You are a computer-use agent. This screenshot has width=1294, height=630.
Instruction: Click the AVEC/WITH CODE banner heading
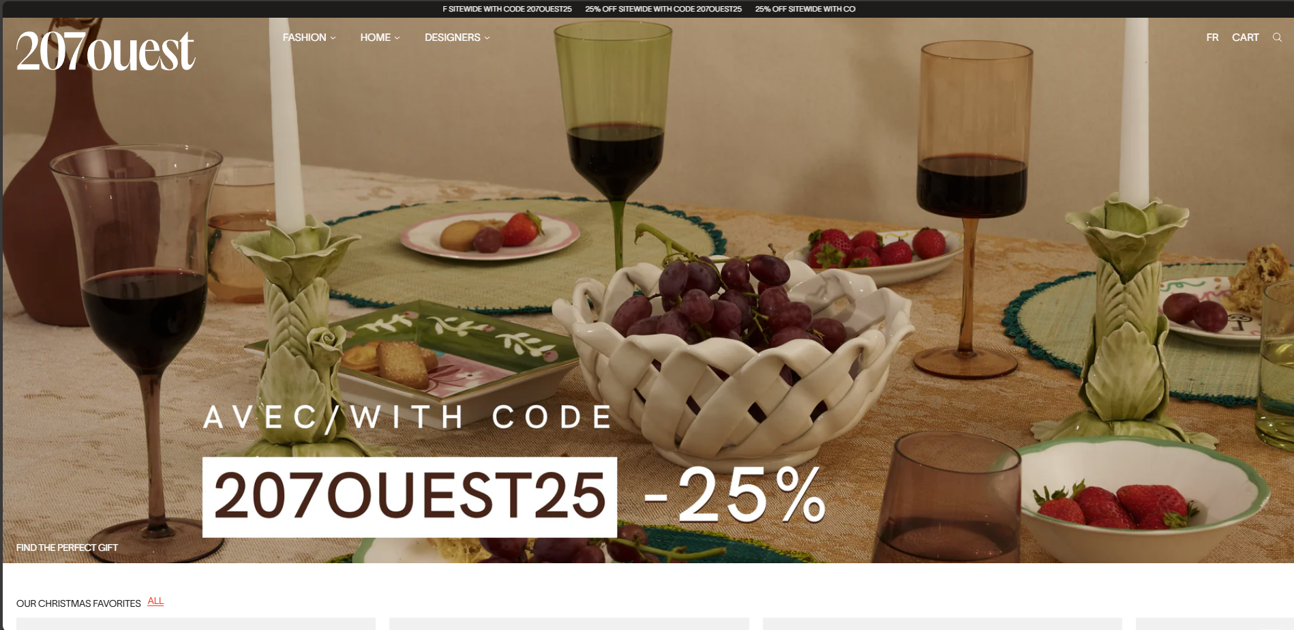408,417
